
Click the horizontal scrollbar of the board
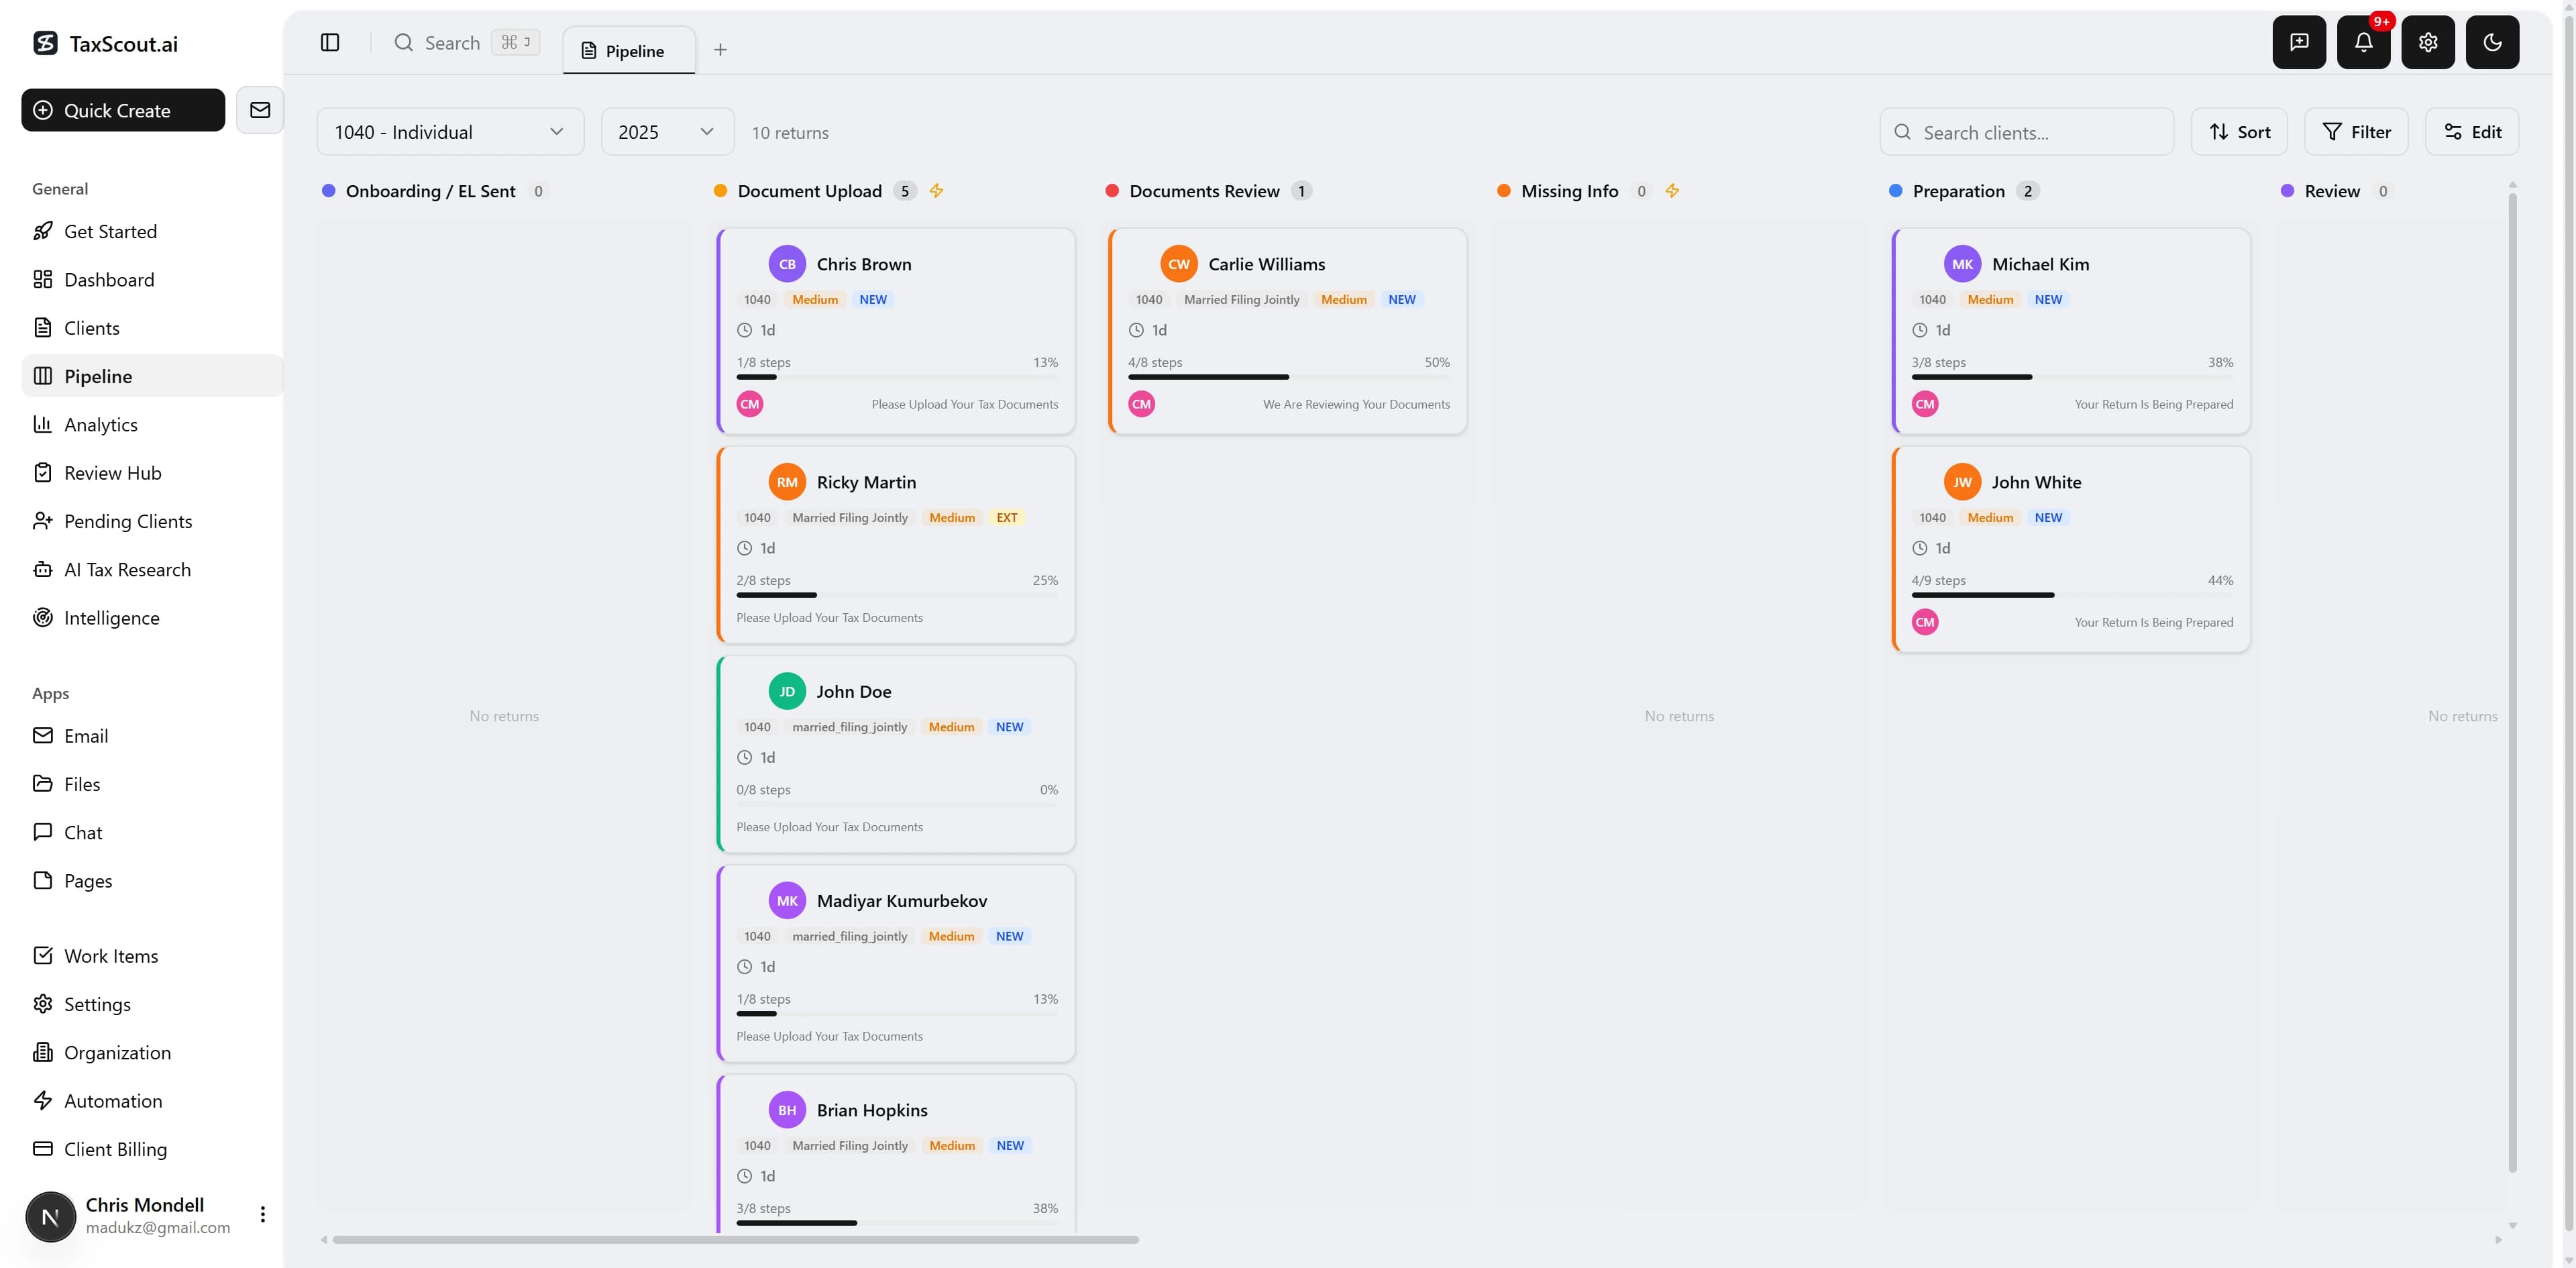(736, 1240)
